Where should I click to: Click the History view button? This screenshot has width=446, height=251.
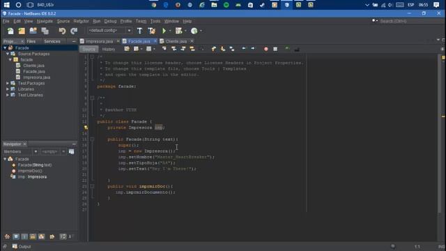click(x=109, y=50)
